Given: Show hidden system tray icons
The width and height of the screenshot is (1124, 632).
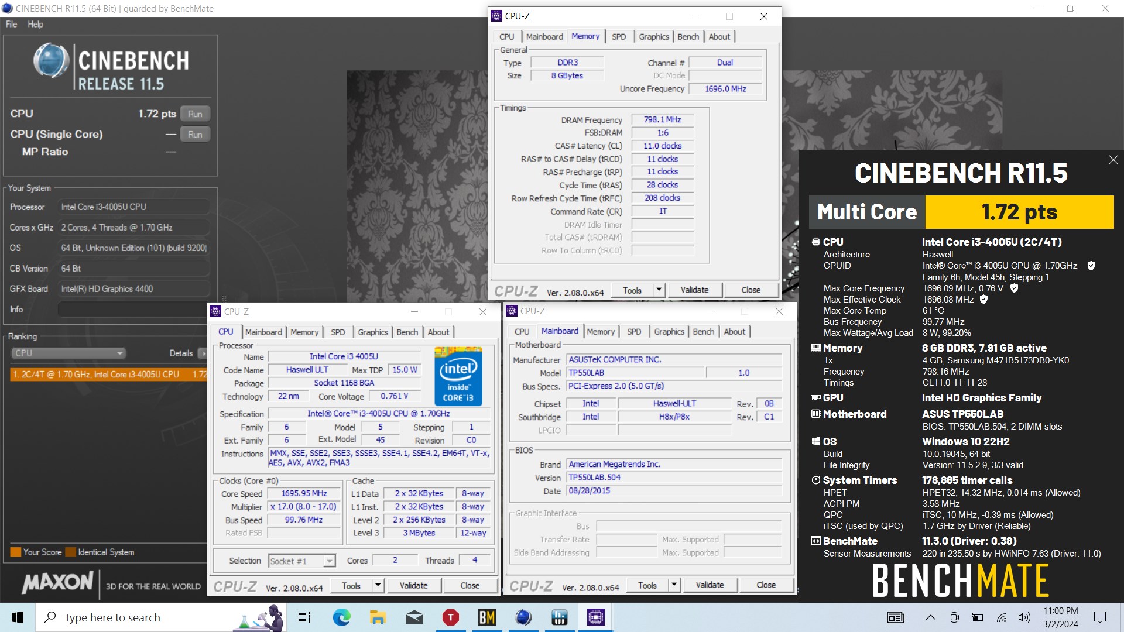Looking at the screenshot, I should click(x=930, y=617).
